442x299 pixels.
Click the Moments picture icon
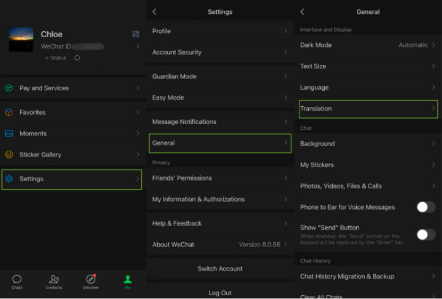(x=9, y=133)
